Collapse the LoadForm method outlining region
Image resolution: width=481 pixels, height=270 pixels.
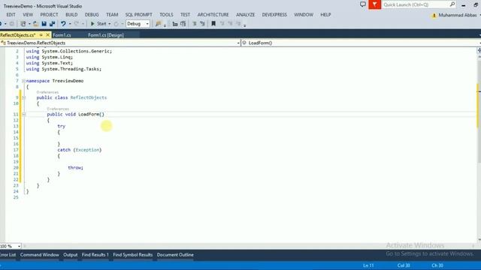23,114
